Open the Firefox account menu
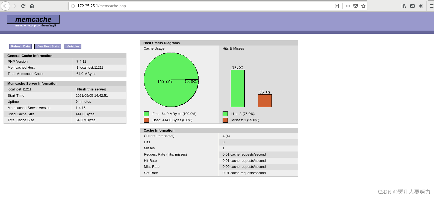434x197 pixels. click(421, 6)
